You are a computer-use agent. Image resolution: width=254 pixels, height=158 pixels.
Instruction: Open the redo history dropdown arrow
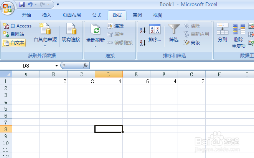point(48,5)
